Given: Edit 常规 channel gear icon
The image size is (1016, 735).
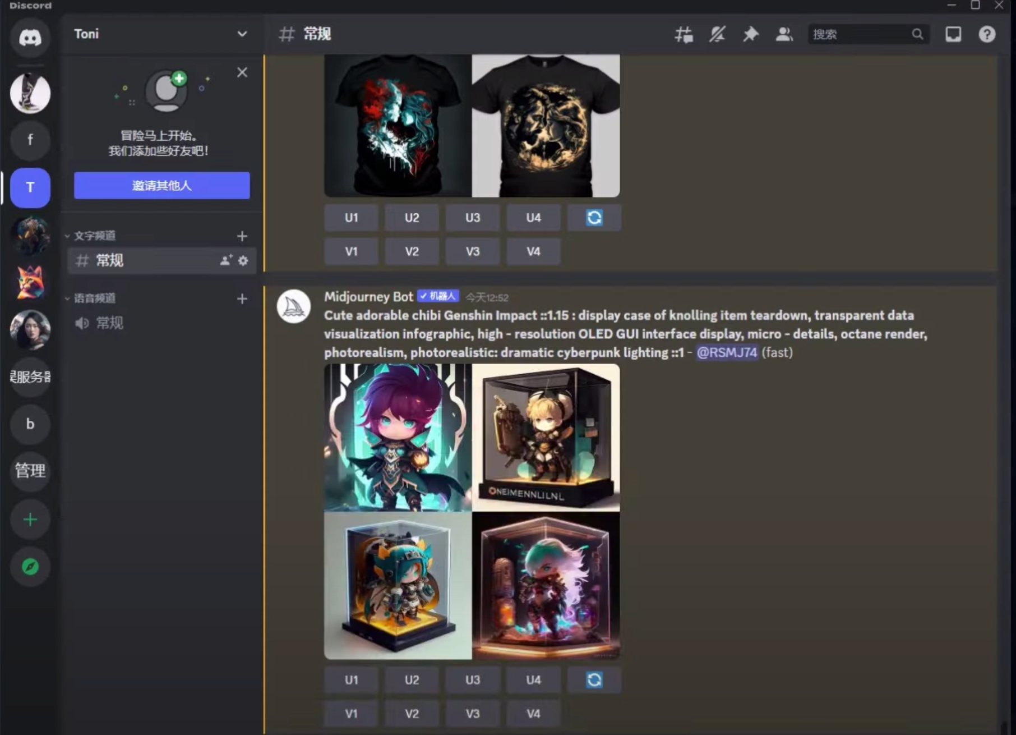Looking at the screenshot, I should [x=243, y=260].
